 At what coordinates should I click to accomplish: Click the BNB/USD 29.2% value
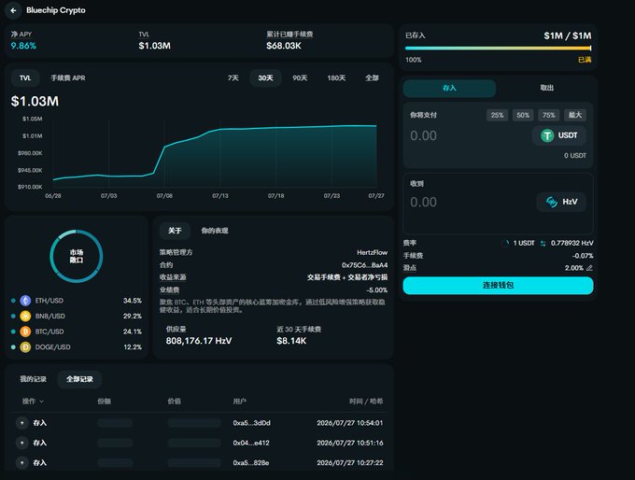133,316
